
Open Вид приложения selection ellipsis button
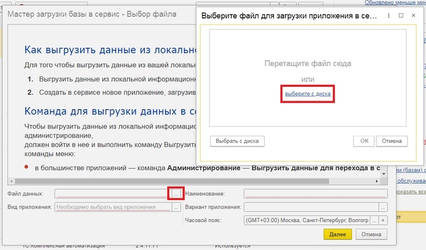[x=176, y=207]
